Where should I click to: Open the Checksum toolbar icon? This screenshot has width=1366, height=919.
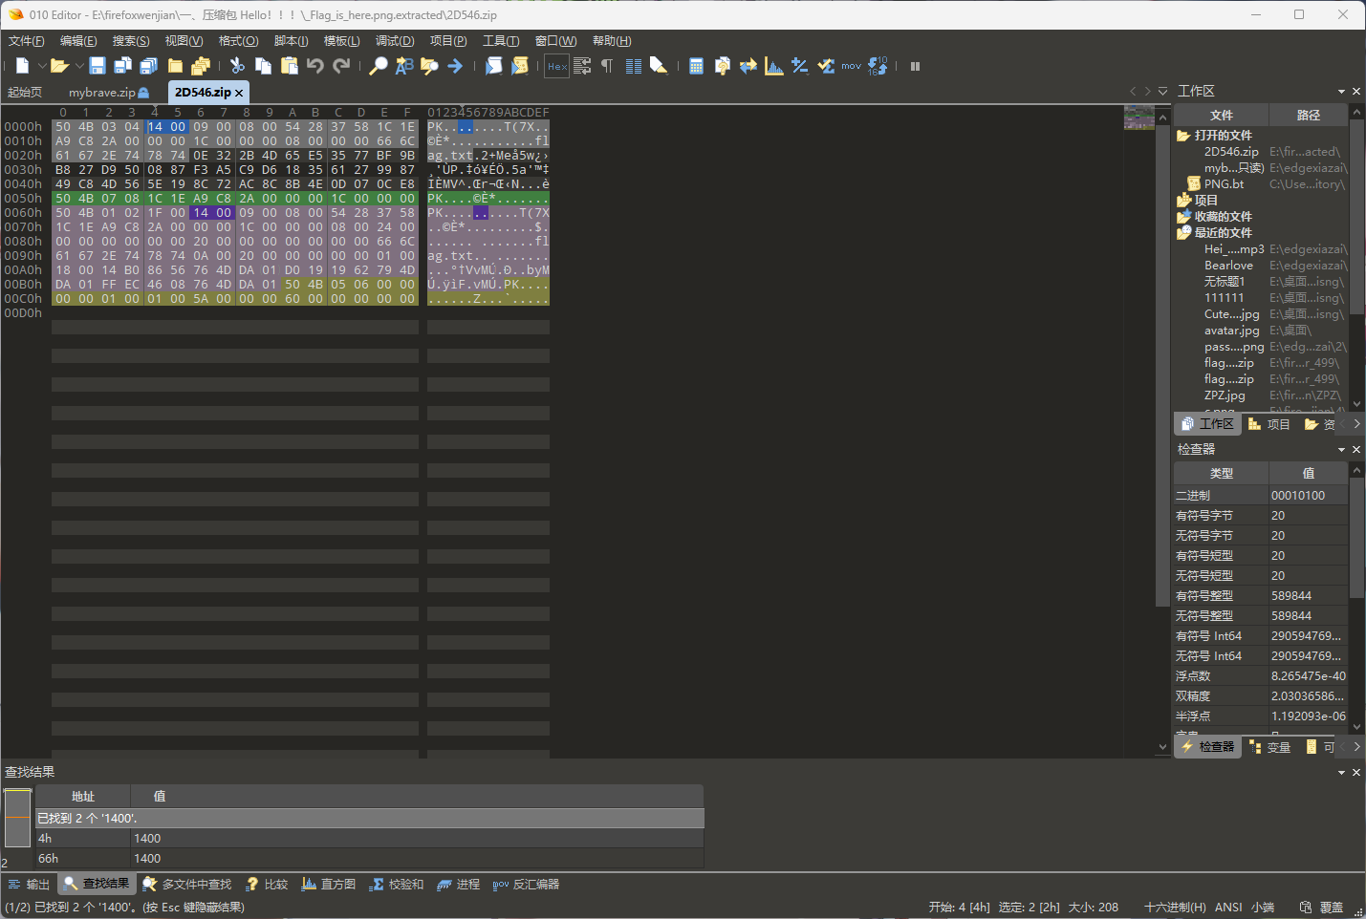point(826,66)
